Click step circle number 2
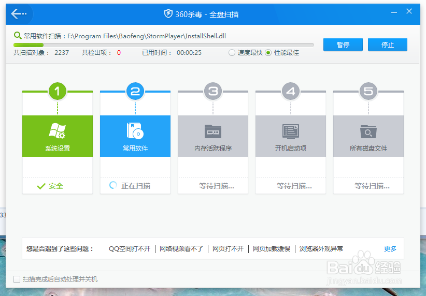This screenshot has width=426, height=296. tap(135, 92)
